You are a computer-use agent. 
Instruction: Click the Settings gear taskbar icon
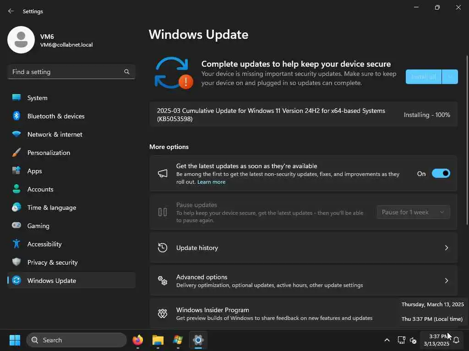point(198,340)
